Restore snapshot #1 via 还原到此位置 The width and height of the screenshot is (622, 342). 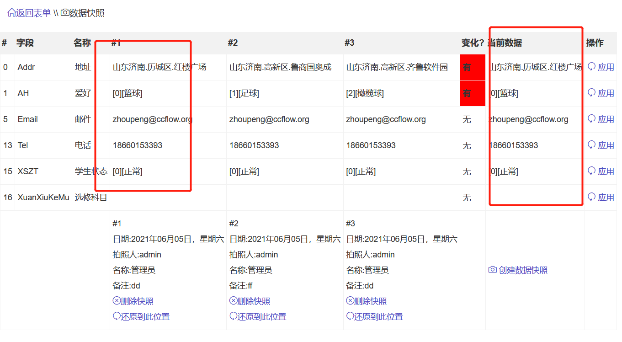(x=145, y=317)
